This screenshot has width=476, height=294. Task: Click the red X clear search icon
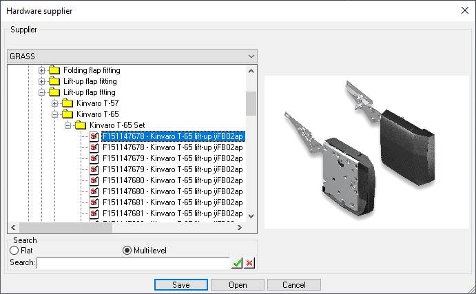(x=249, y=263)
